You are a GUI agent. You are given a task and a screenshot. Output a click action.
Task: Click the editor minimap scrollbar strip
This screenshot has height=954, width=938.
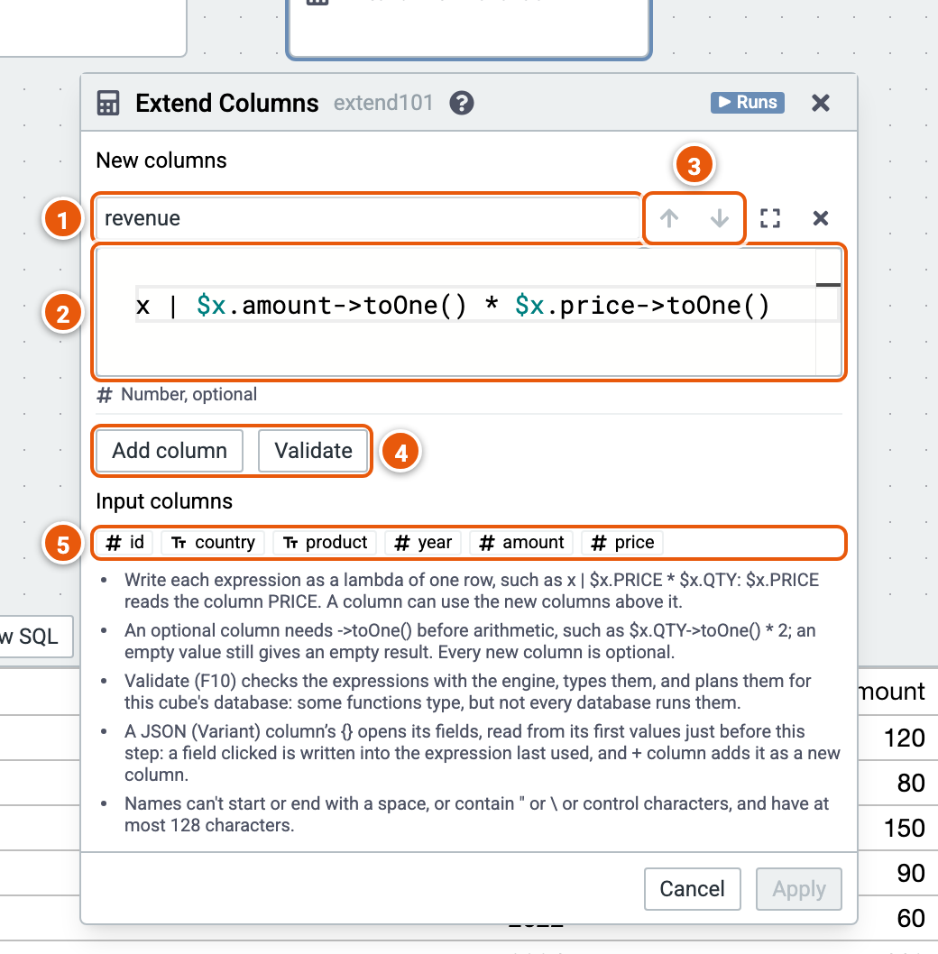click(829, 312)
